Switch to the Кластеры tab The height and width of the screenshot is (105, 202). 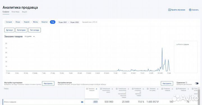(x=15, y=12)
